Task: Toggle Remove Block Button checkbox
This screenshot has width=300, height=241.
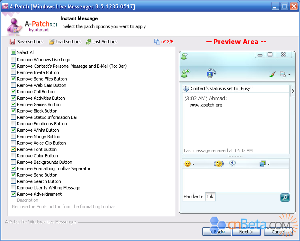Action: (x=13, y=111)
